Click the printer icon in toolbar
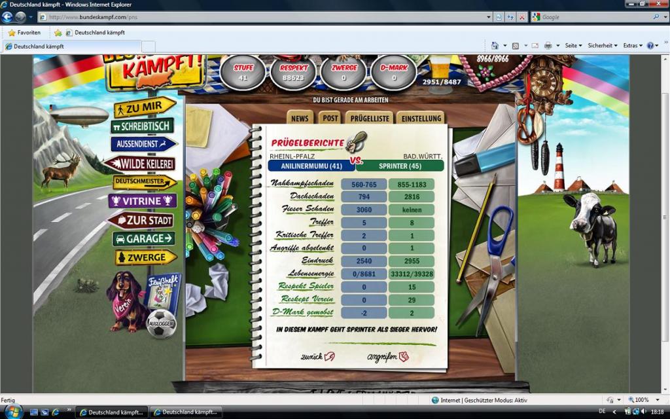The image size is (670, 419). (548, 46)
